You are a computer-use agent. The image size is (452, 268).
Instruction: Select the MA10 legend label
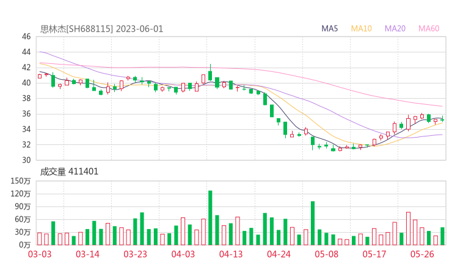pos(361,29)
